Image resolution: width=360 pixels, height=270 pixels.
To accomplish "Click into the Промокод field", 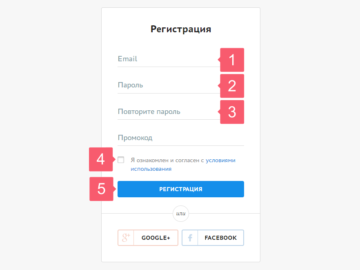I will (181, 138).
